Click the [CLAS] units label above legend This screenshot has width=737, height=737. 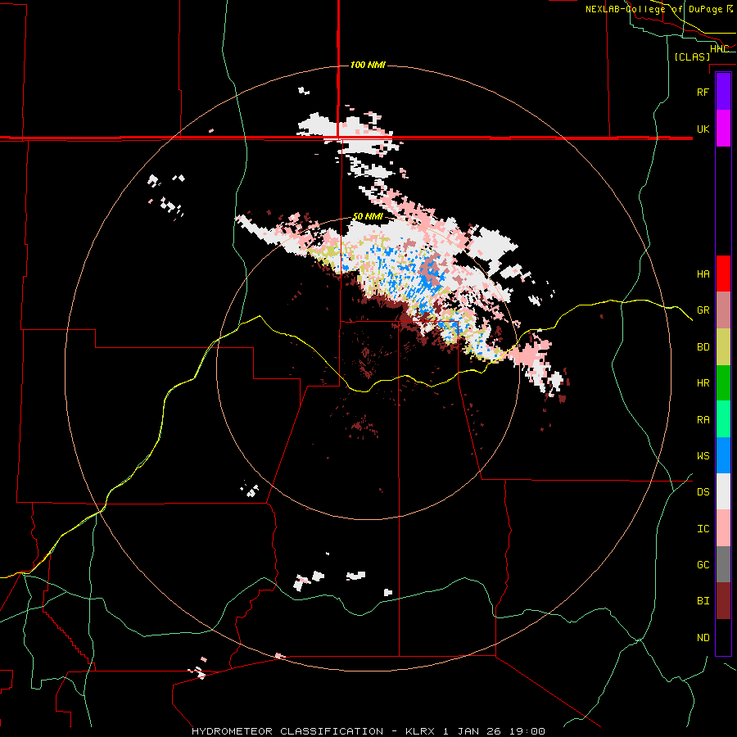692,57
